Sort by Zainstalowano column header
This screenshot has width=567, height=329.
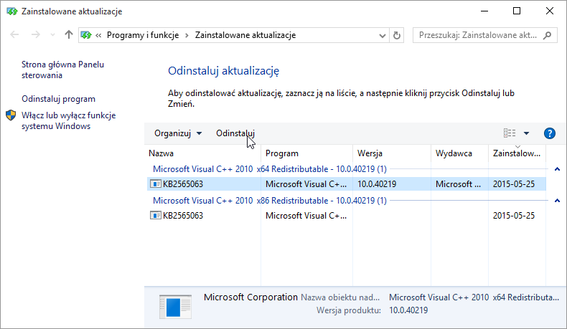[x=517, y=153]
